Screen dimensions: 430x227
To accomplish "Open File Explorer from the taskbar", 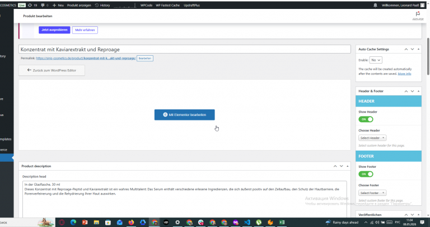I will tap(96, 223).
